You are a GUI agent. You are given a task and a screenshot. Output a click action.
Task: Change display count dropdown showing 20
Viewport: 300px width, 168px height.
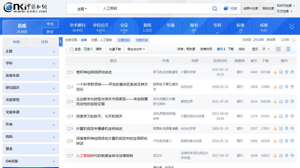click(265, 49)
